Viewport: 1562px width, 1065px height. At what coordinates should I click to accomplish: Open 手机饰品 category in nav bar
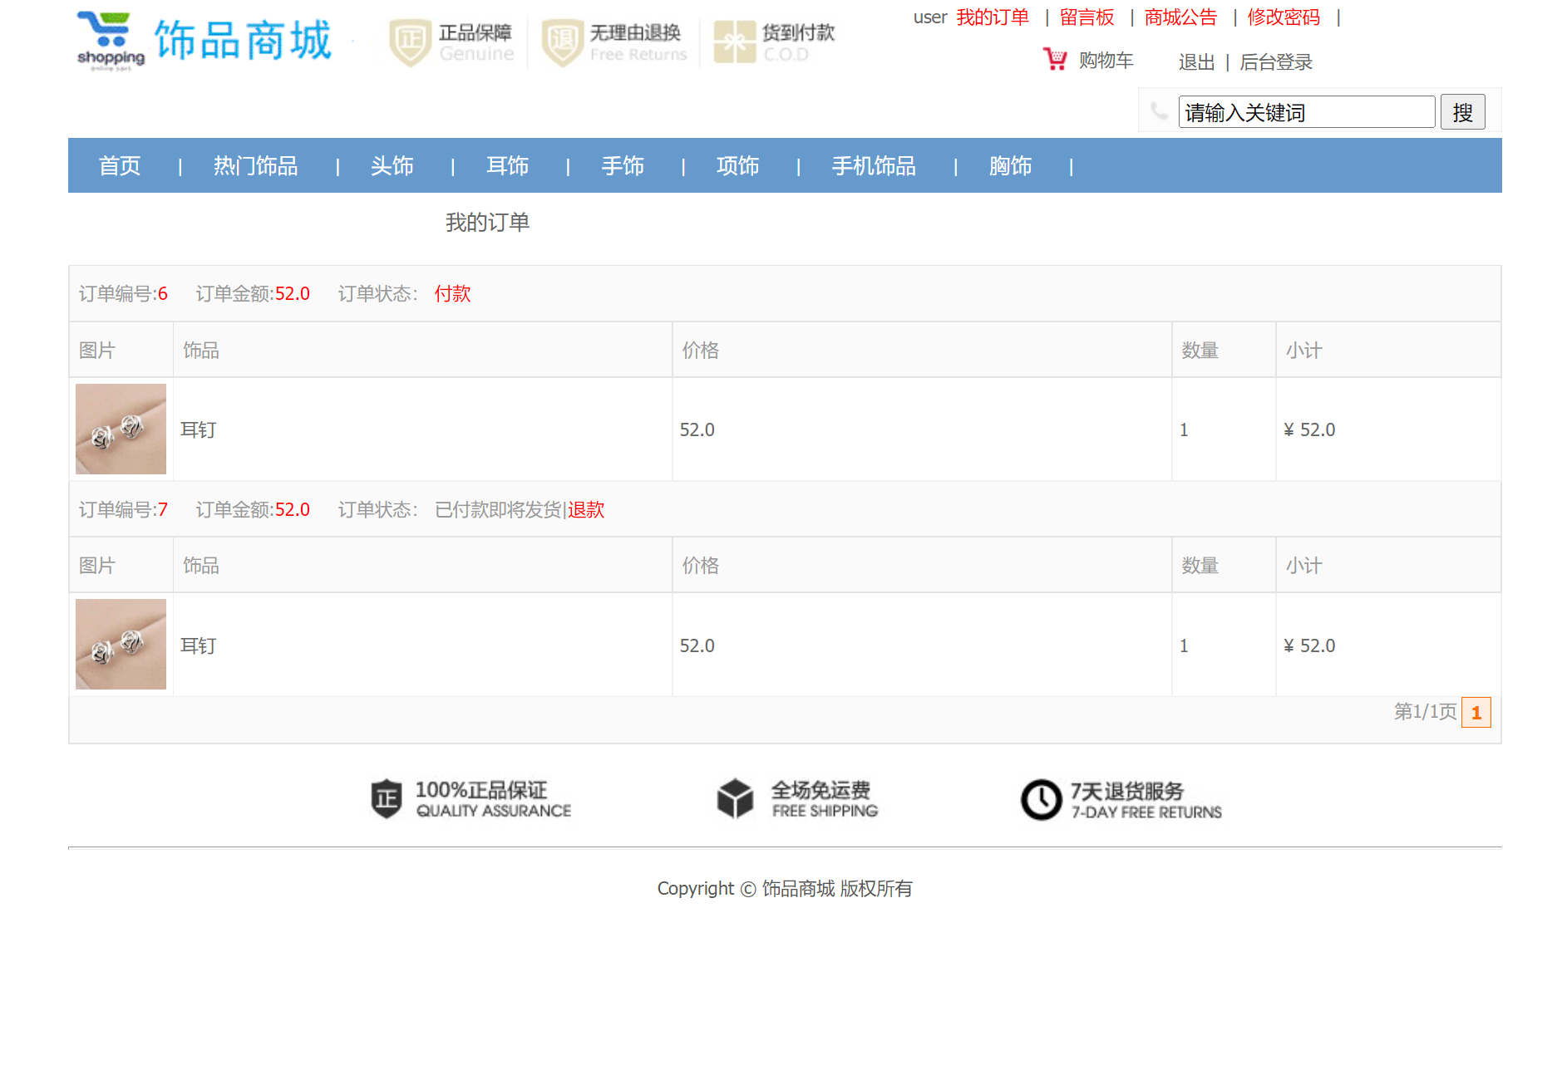coord(874,166)
